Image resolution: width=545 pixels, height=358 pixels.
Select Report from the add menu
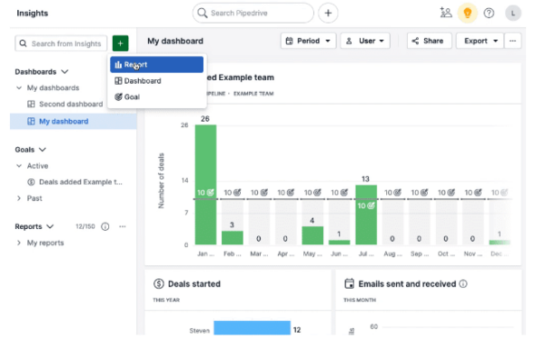click(x=157, y=65)
